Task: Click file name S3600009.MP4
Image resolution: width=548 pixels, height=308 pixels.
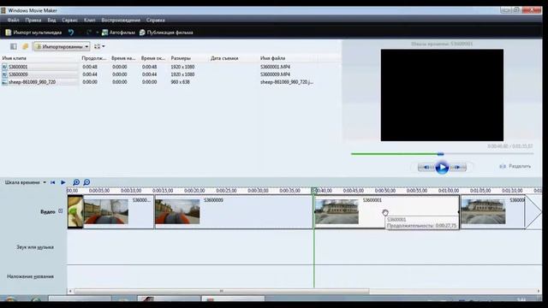Action: click(x=275, y=74)
